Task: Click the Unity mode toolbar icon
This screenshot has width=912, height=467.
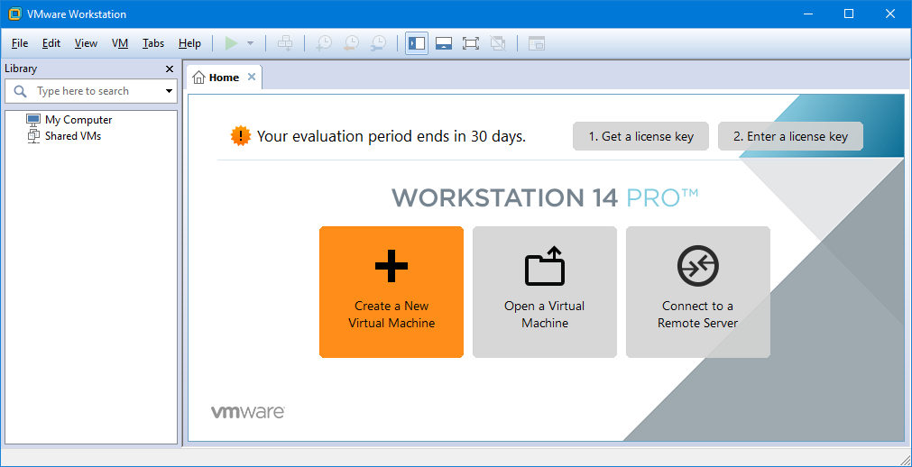Action: click(498, 43)
